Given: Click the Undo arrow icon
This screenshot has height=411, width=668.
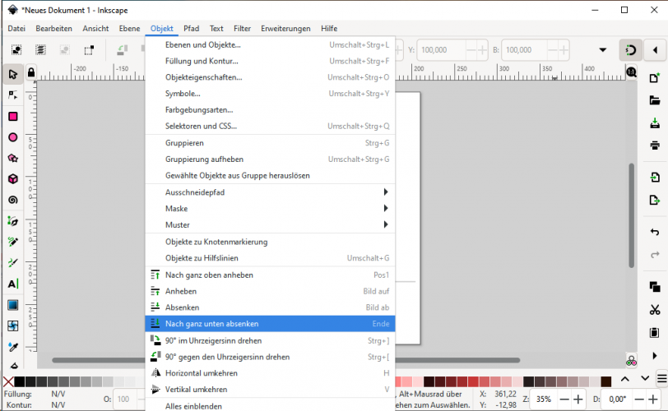Looking at the screenshot, I should [x=655, y=232].
